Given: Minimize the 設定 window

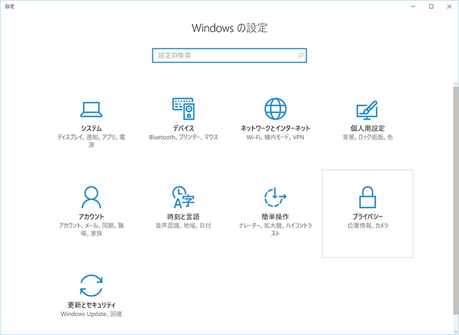Looking at the screenshot, I should pos(413,6).
